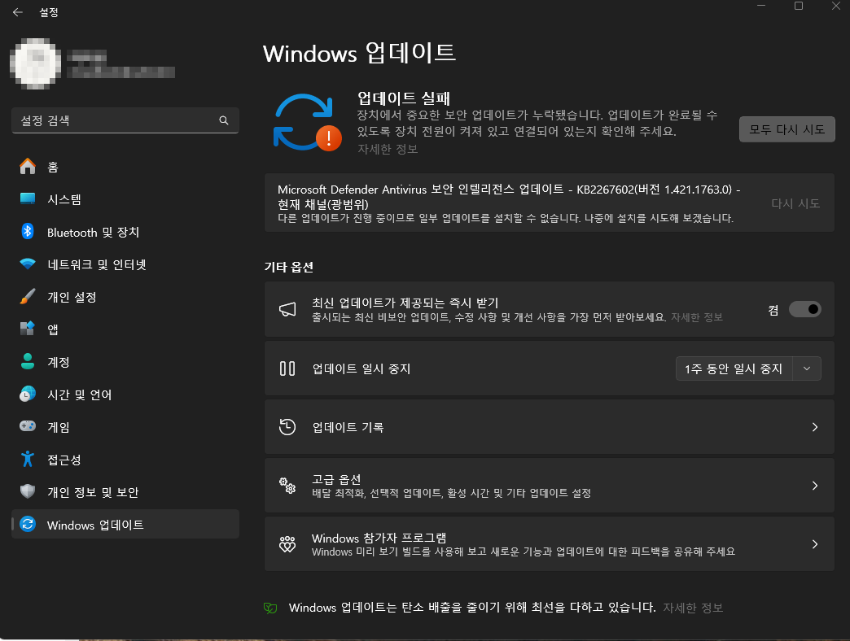Maximize the Settings window
This screenshot has height=641, width=850.
coord(799,6)
